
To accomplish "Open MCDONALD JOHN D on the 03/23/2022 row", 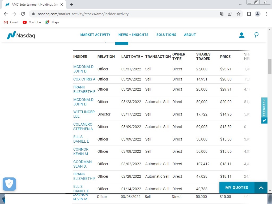I will pyautogui.click(x=83, y=102).
